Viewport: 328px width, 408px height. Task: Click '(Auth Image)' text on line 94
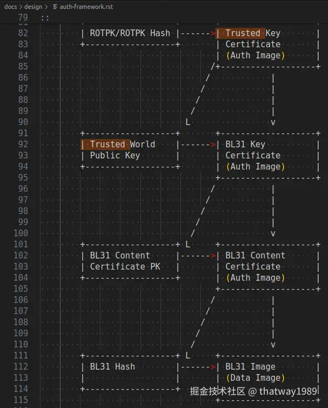click(255, 167)
